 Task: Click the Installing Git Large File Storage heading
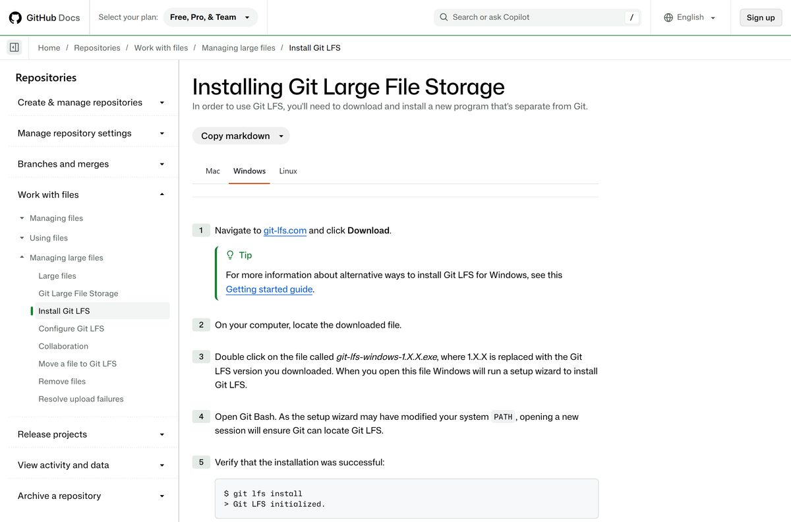click(349, 87)
